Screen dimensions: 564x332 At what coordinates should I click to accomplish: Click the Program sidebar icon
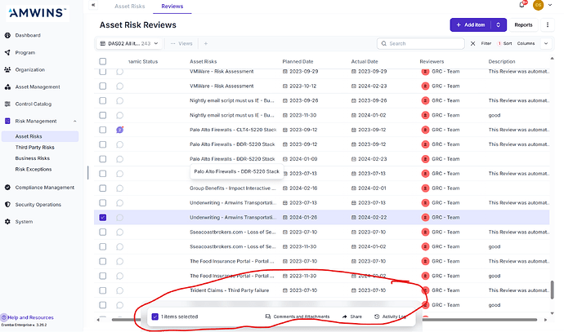(7, 52)
